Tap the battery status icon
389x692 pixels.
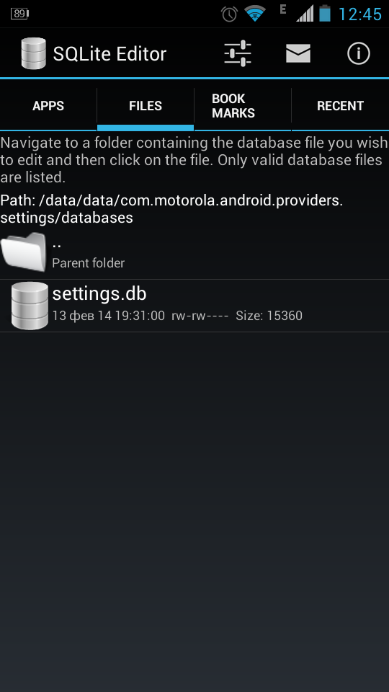pos(325,14)
